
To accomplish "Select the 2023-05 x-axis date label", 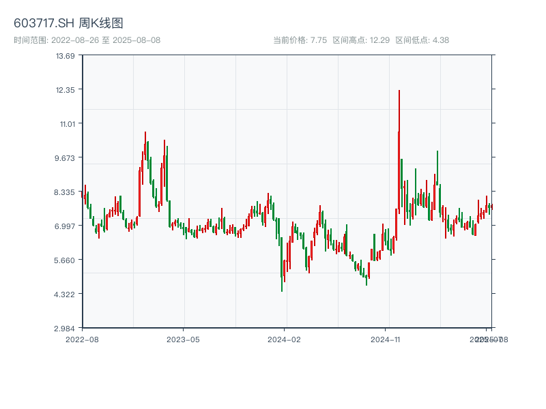I will pos(183,339).
